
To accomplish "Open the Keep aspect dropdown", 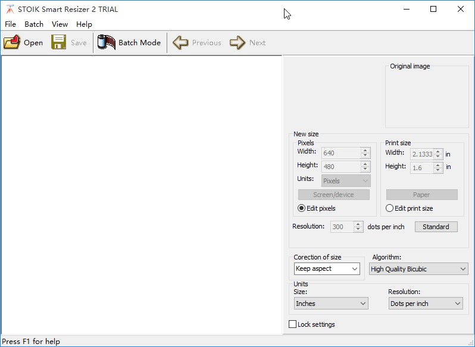I will 327,268.
